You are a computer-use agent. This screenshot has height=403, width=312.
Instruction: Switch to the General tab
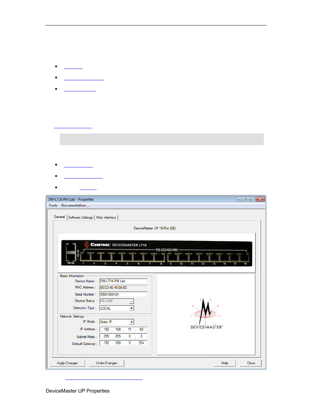pos(60,217)
